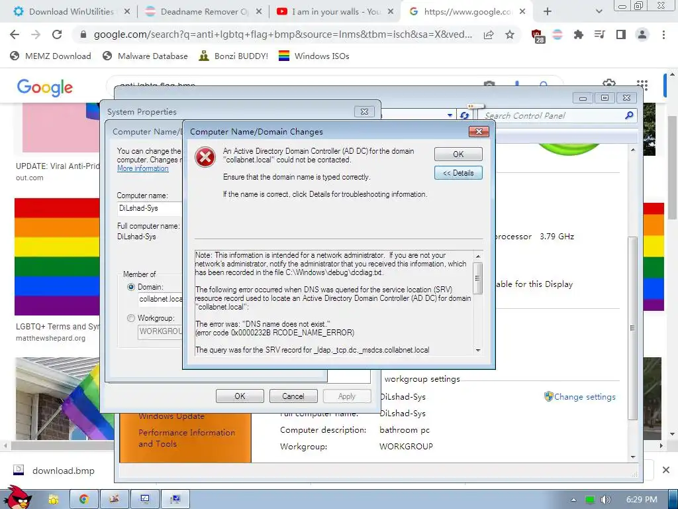Open the media controls icon in toolbar
Viewport: 678px width, 509px height.
(600, 34)
